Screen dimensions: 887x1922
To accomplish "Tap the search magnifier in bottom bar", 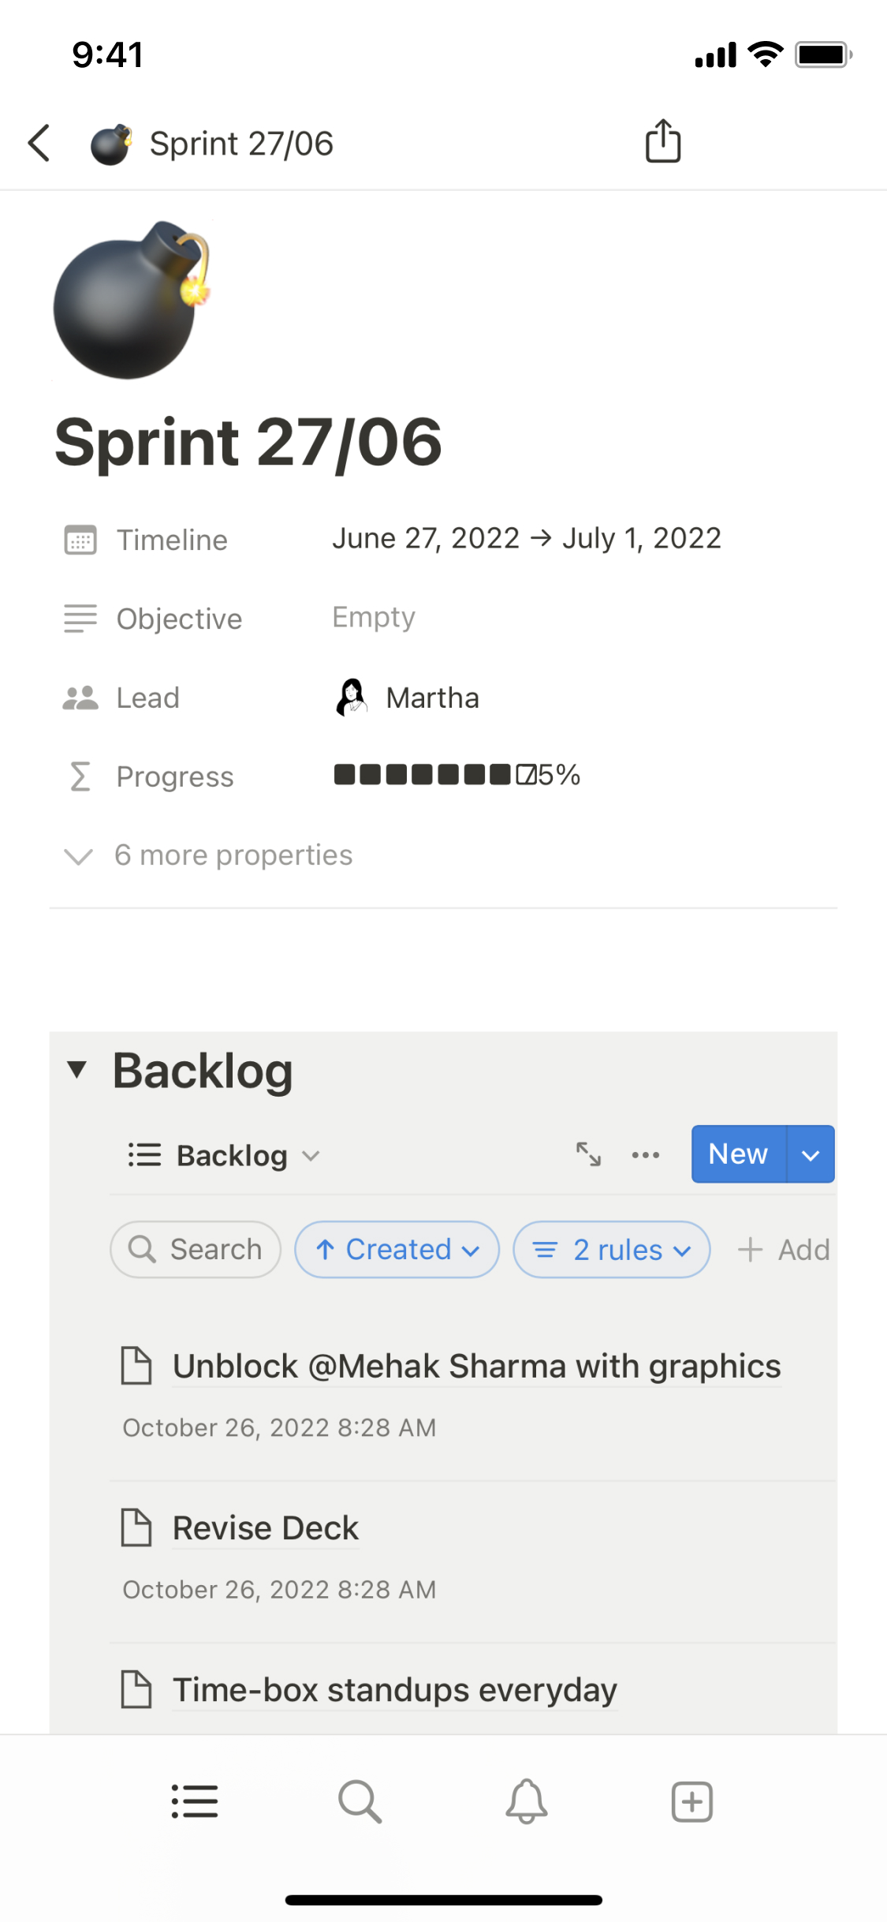I will point(360,1801).
